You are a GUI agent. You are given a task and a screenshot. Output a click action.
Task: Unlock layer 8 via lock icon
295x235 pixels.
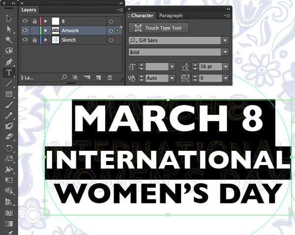click(x=34, y=21)
